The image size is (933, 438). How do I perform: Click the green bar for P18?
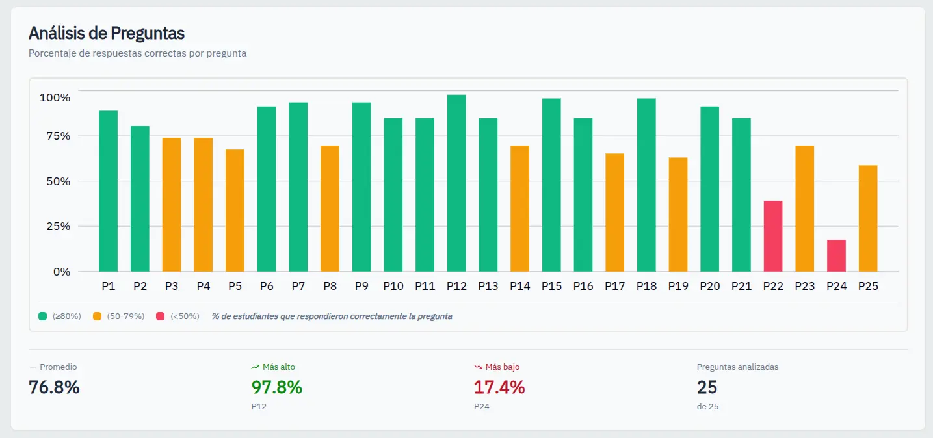646,185
